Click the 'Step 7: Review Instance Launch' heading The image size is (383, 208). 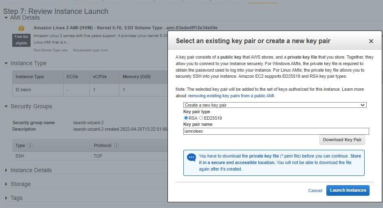tap(56, 11)
